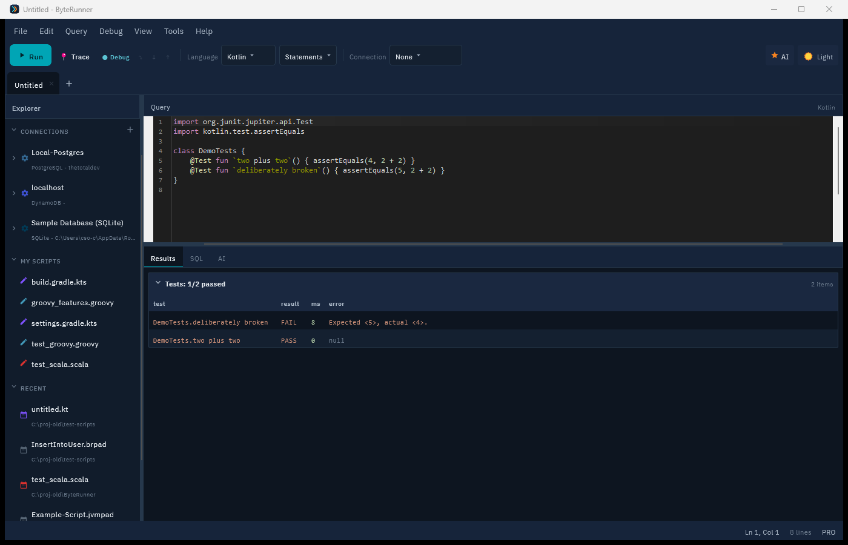
Task: Click the groovy_features.groovy pencil icon
Action: click(24, 302)
